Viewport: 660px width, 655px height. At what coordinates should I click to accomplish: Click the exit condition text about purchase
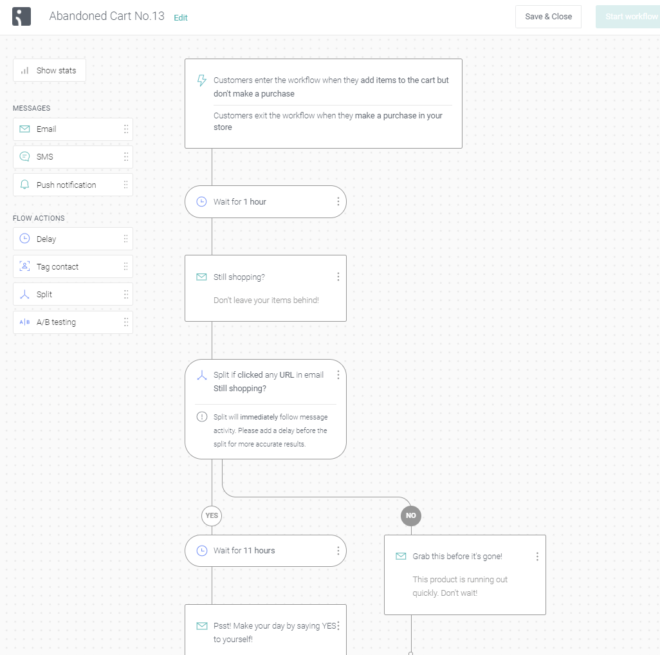327,121
